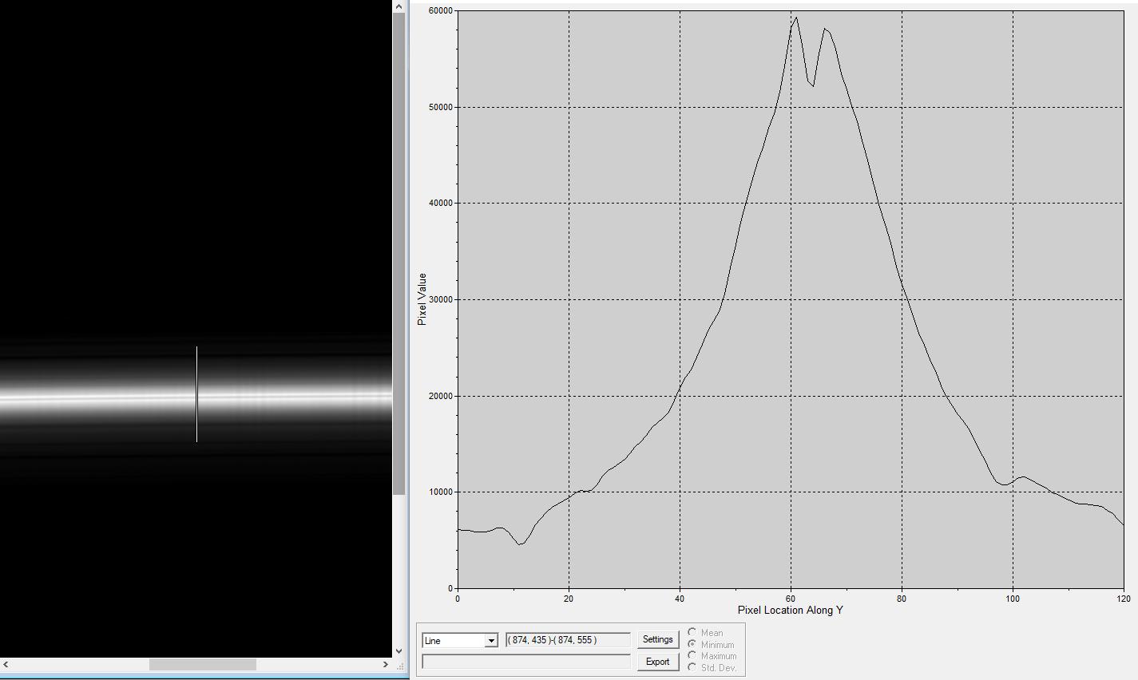Click the "Pixel Value" axis label
The image size is (1138, 680).
coord(422,299)
